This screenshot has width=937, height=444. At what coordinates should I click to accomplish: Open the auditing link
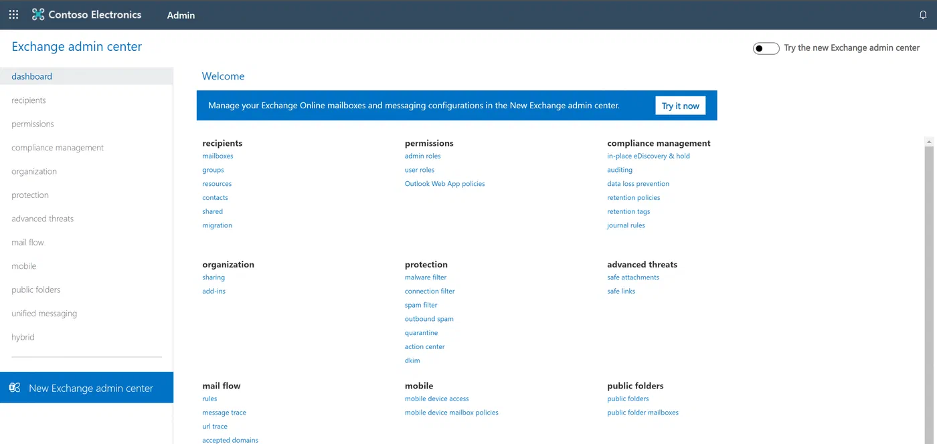click(x=619, y=170)
